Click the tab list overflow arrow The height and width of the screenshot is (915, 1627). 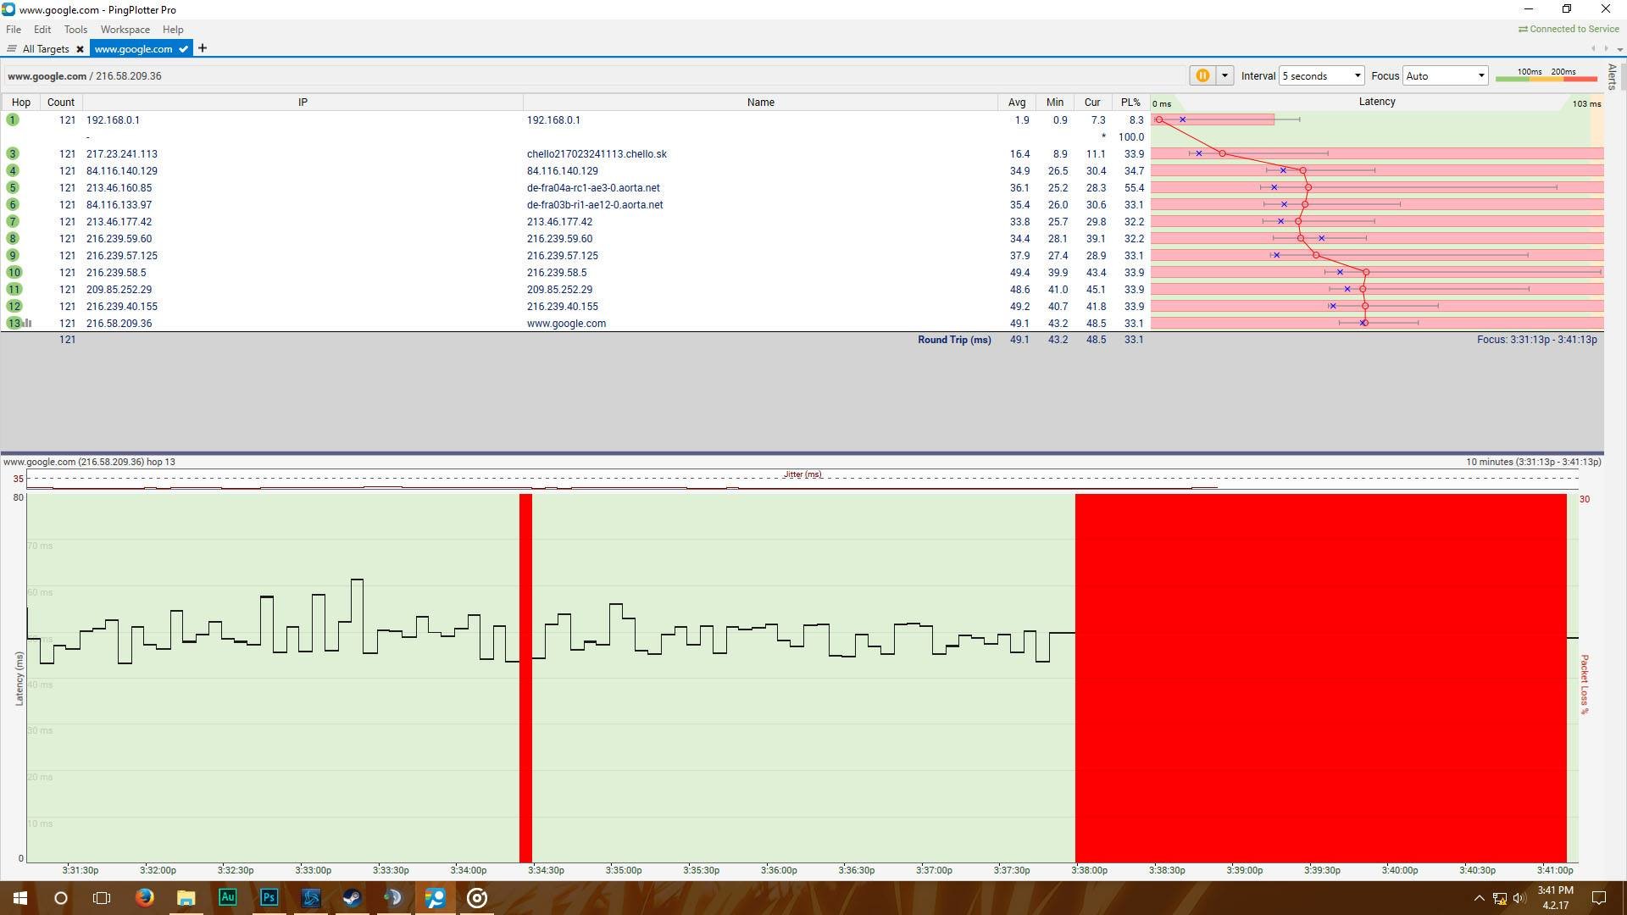click(1619, 48)
